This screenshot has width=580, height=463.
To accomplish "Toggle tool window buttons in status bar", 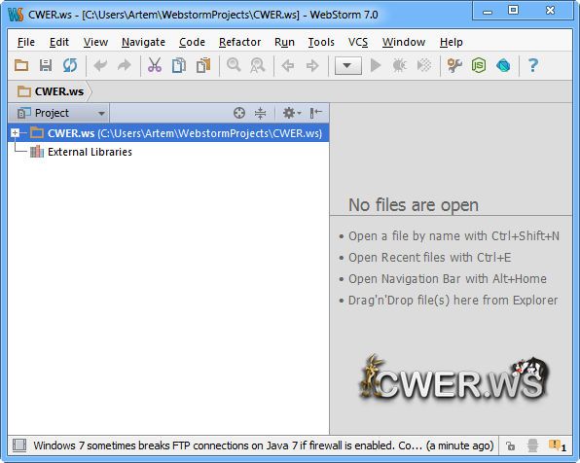I will pyautogui.click(x=19, y=445).
